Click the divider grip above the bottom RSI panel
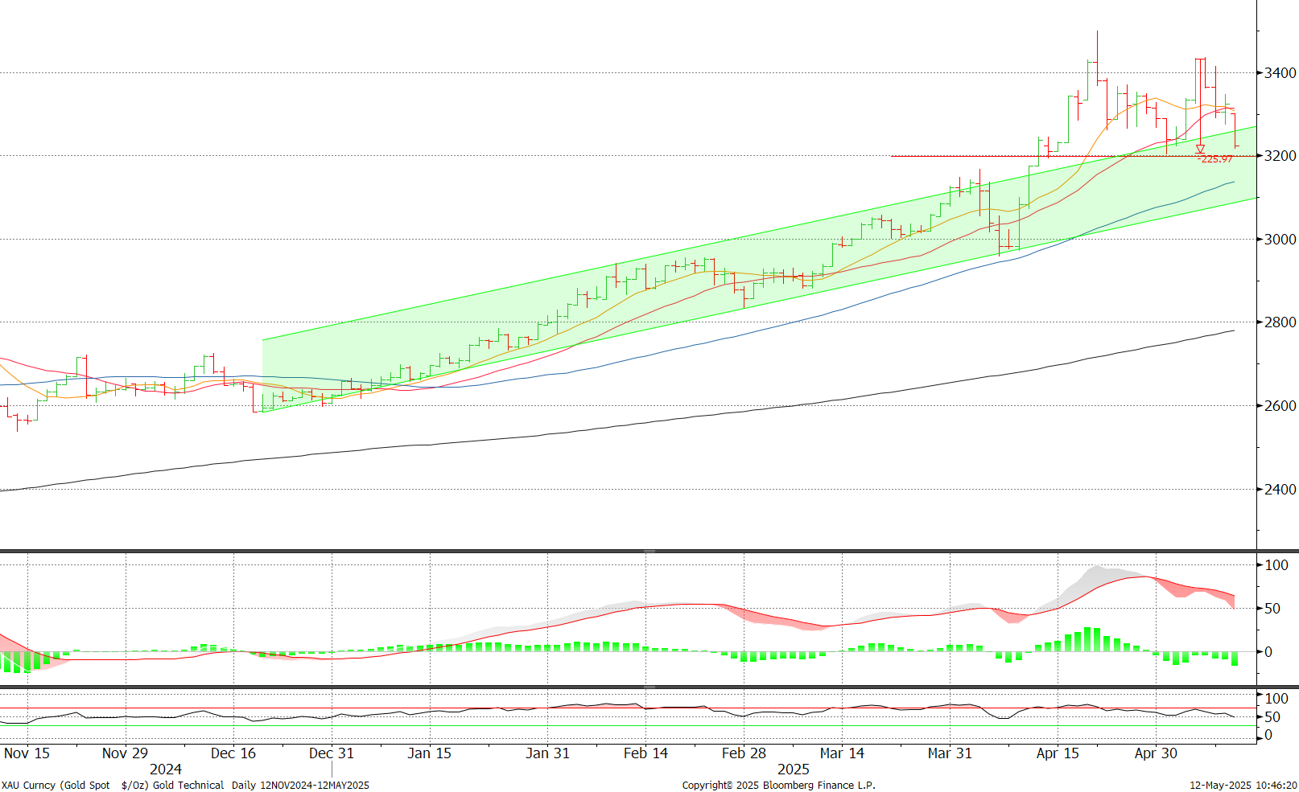 pos(649,687)
